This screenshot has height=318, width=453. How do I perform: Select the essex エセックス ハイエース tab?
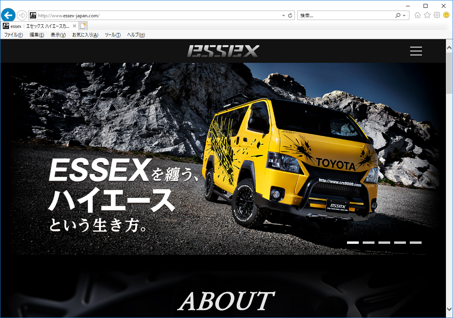(40, 26)
